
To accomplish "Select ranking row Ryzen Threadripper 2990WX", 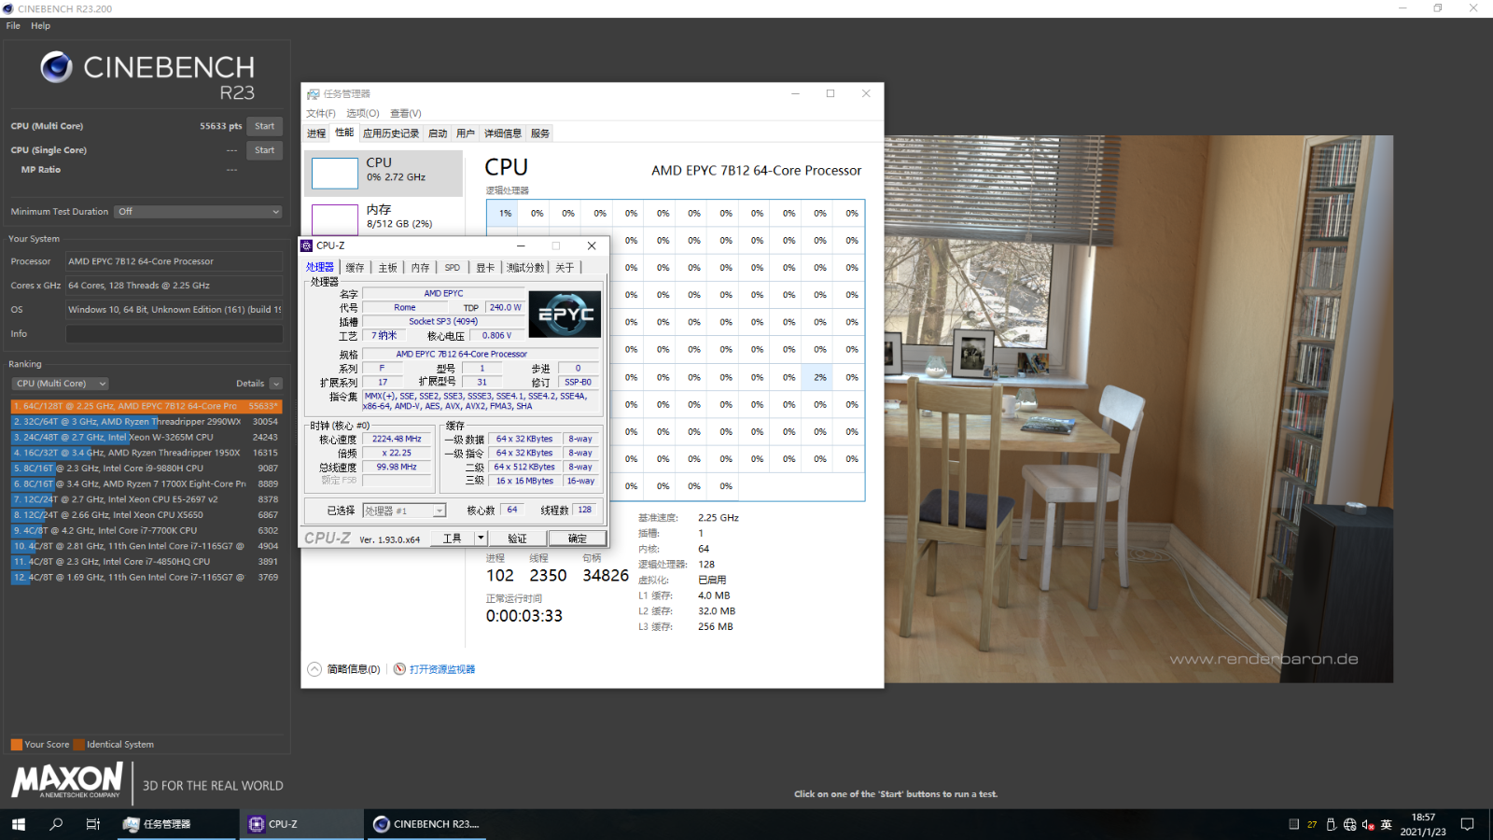I will click(147, 422).
